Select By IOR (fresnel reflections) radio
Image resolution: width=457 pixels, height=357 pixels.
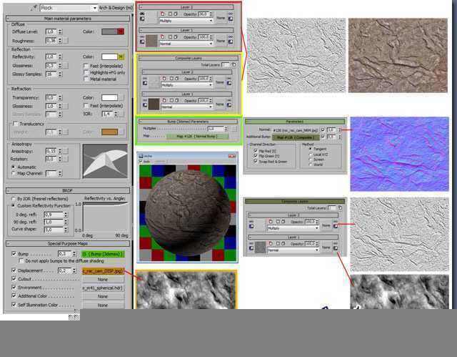tap(13, 198)
